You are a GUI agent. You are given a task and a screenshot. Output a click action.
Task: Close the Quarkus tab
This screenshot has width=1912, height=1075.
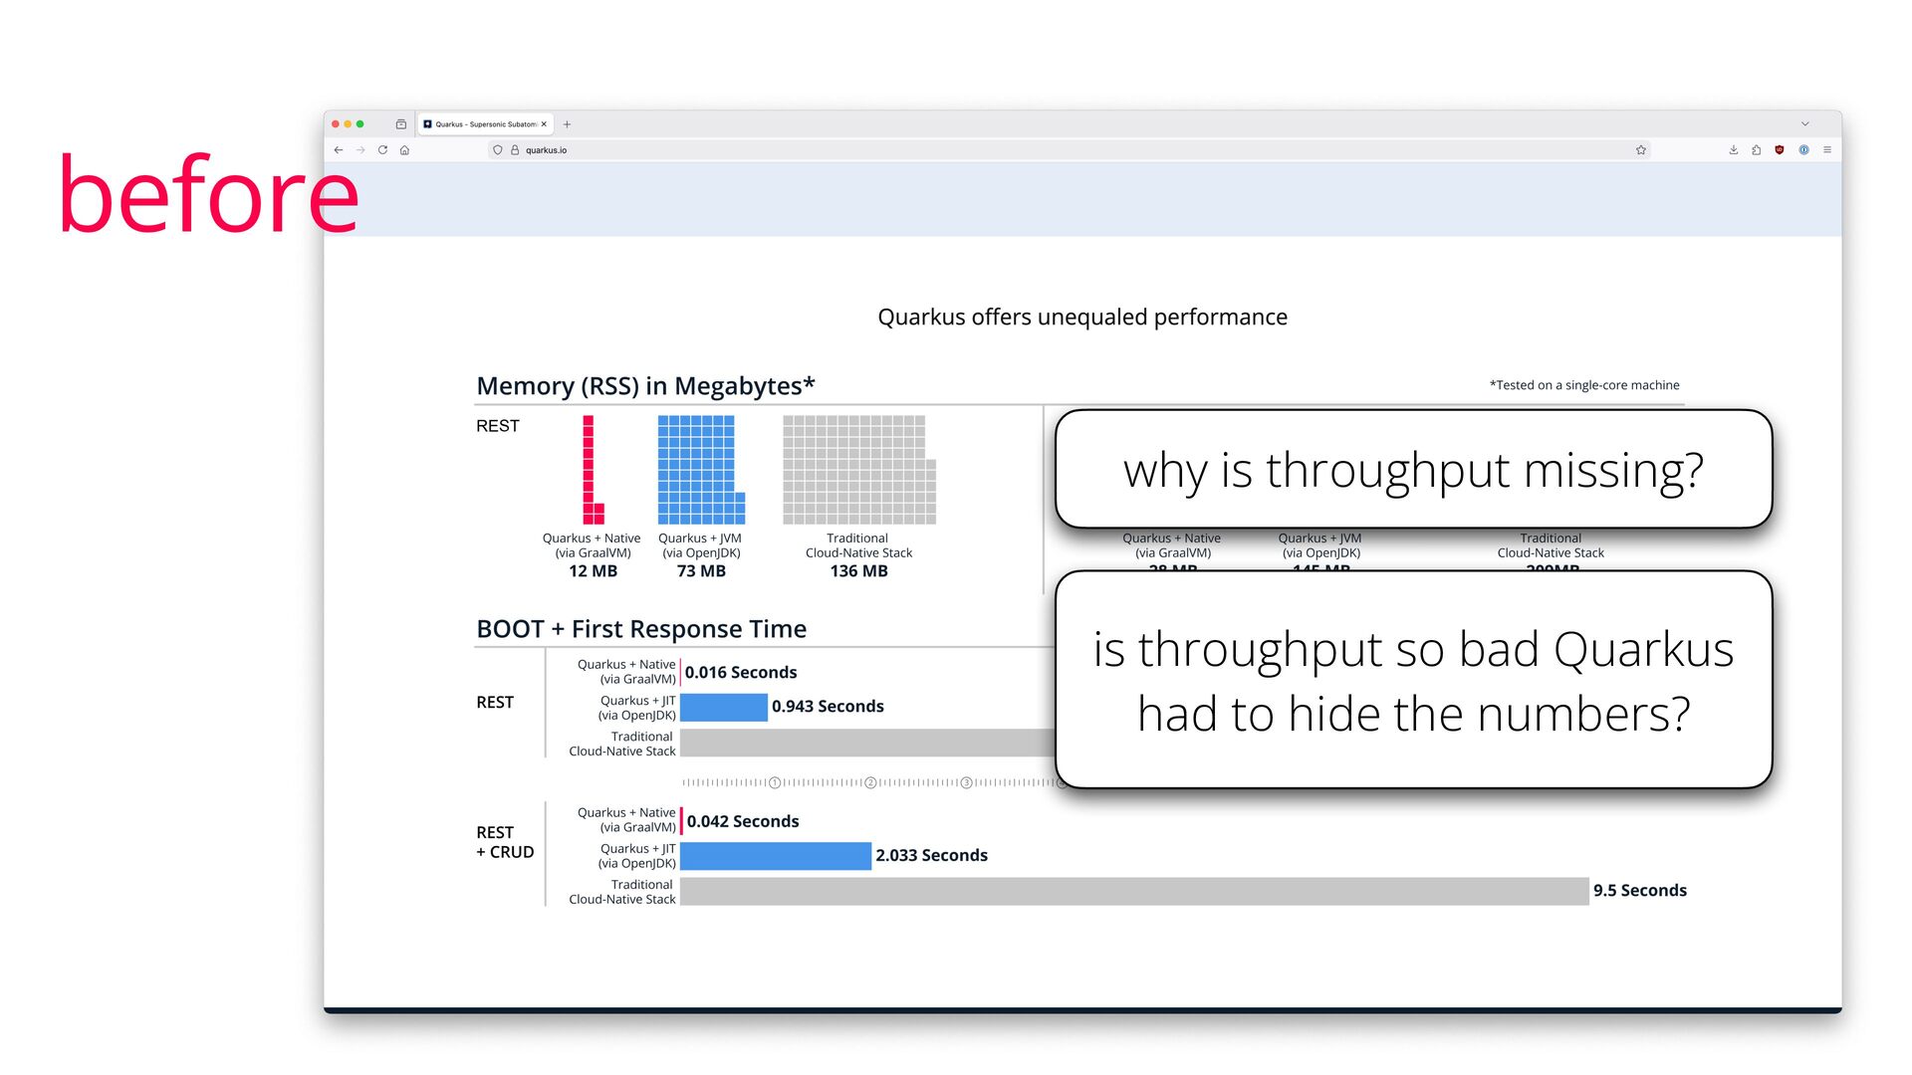544,124
